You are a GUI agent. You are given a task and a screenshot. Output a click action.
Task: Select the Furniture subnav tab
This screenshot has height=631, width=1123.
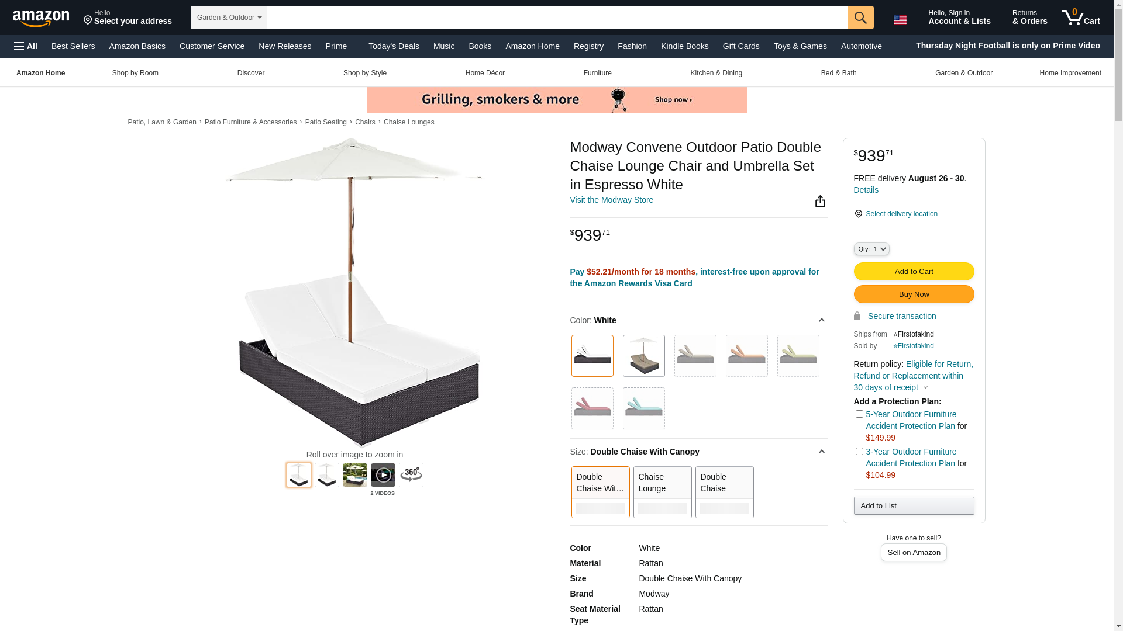coord(597,73)
